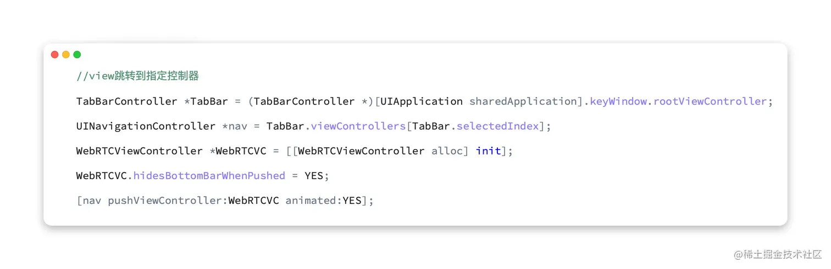This screenshot has width=831, height=269.
Task: Click the keyWindow property
Action: click(618, 101)
